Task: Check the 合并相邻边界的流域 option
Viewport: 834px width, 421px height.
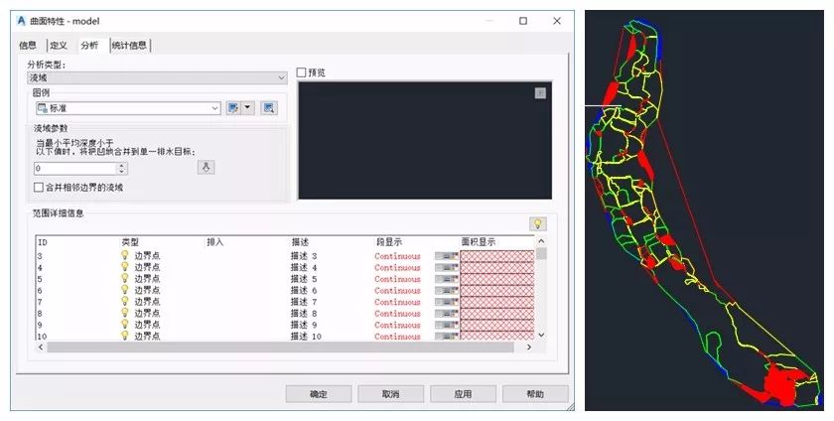Action: [39, 187]
